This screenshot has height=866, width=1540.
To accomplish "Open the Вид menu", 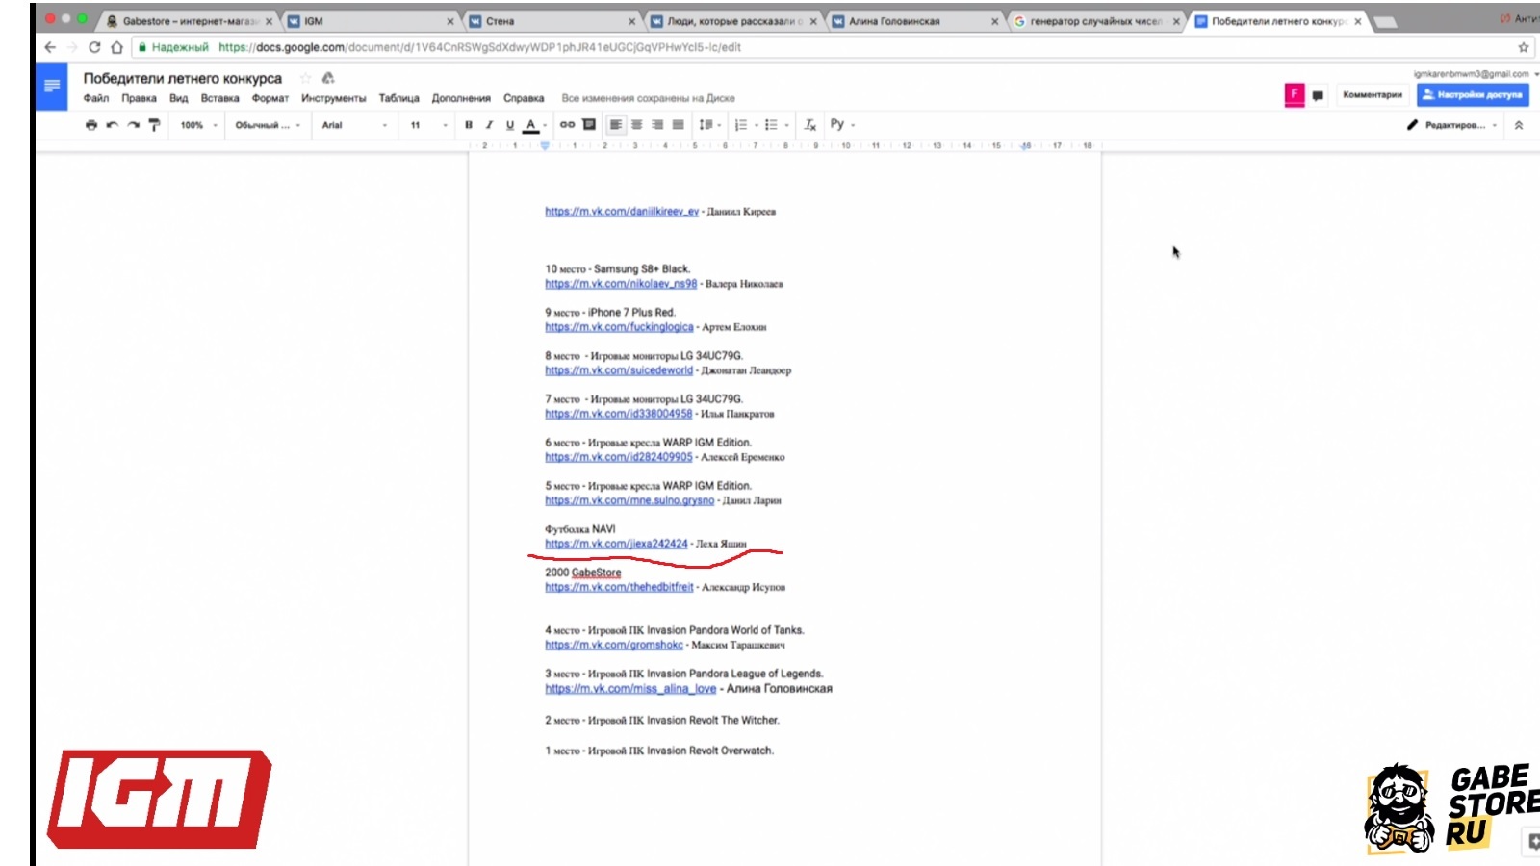I will [179, 98].
